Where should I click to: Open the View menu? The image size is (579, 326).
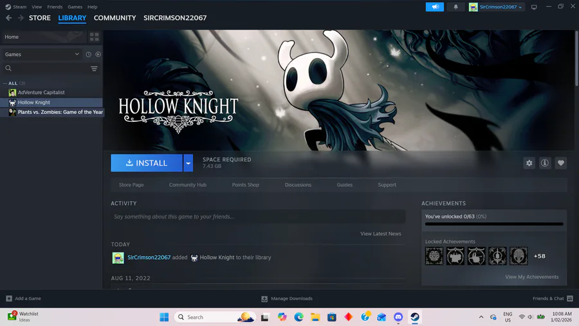[x=37, y=6]
